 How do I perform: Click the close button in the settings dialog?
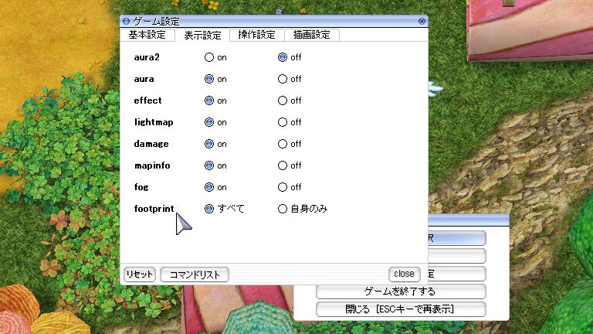point(405,274)
